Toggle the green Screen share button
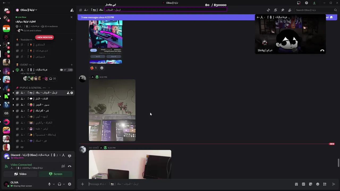 pos(56,174)
